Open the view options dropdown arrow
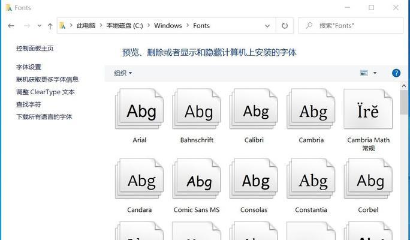This screenshot has height=240, width=410. tap(375, 73)
